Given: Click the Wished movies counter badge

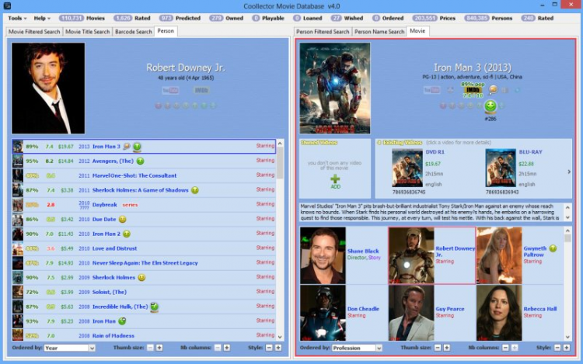Looking at the screenshot, I should (x=336, y=18).
